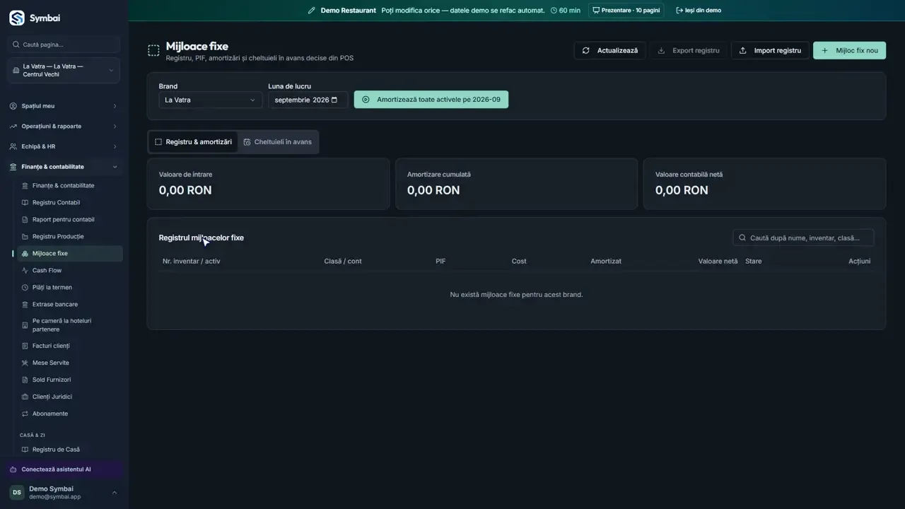The width and height of the screenshot is (905, 509).
Task: Click the Registru de Casă icon
Action: point(25,450)
